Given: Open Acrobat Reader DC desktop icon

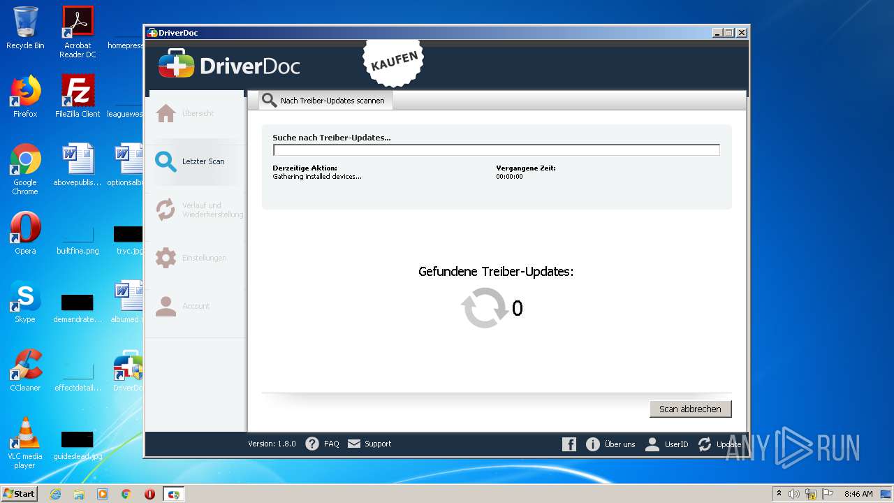Looking at the screenshot, I should (78, 32).
